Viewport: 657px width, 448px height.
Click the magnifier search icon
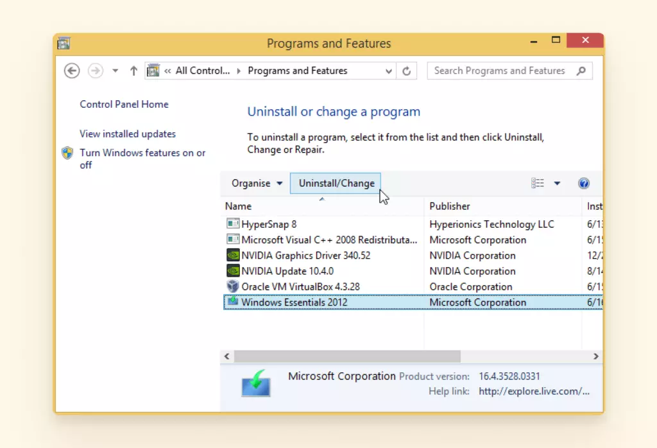tap(581, 71)
